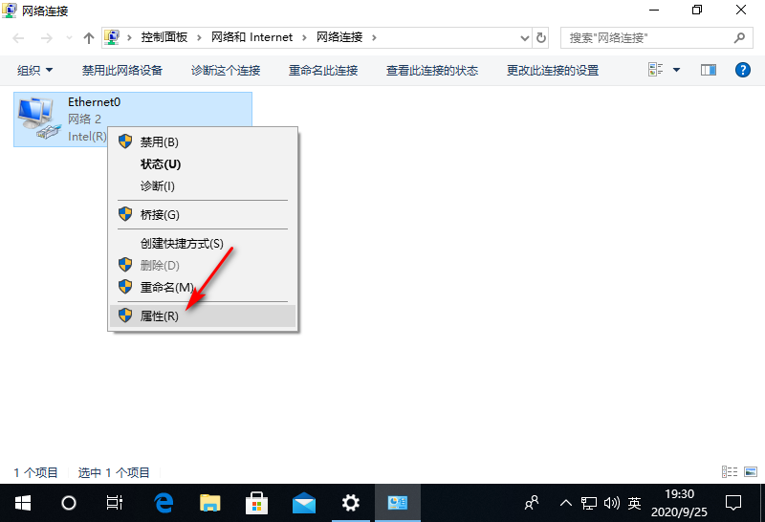This screenshot has width=765, height=522.
Task: Choose 属性(R) from context menu
Action: [x=203, y=316]
